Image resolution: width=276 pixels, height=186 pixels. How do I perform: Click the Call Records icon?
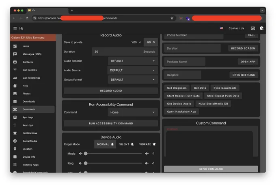point(15,70)
